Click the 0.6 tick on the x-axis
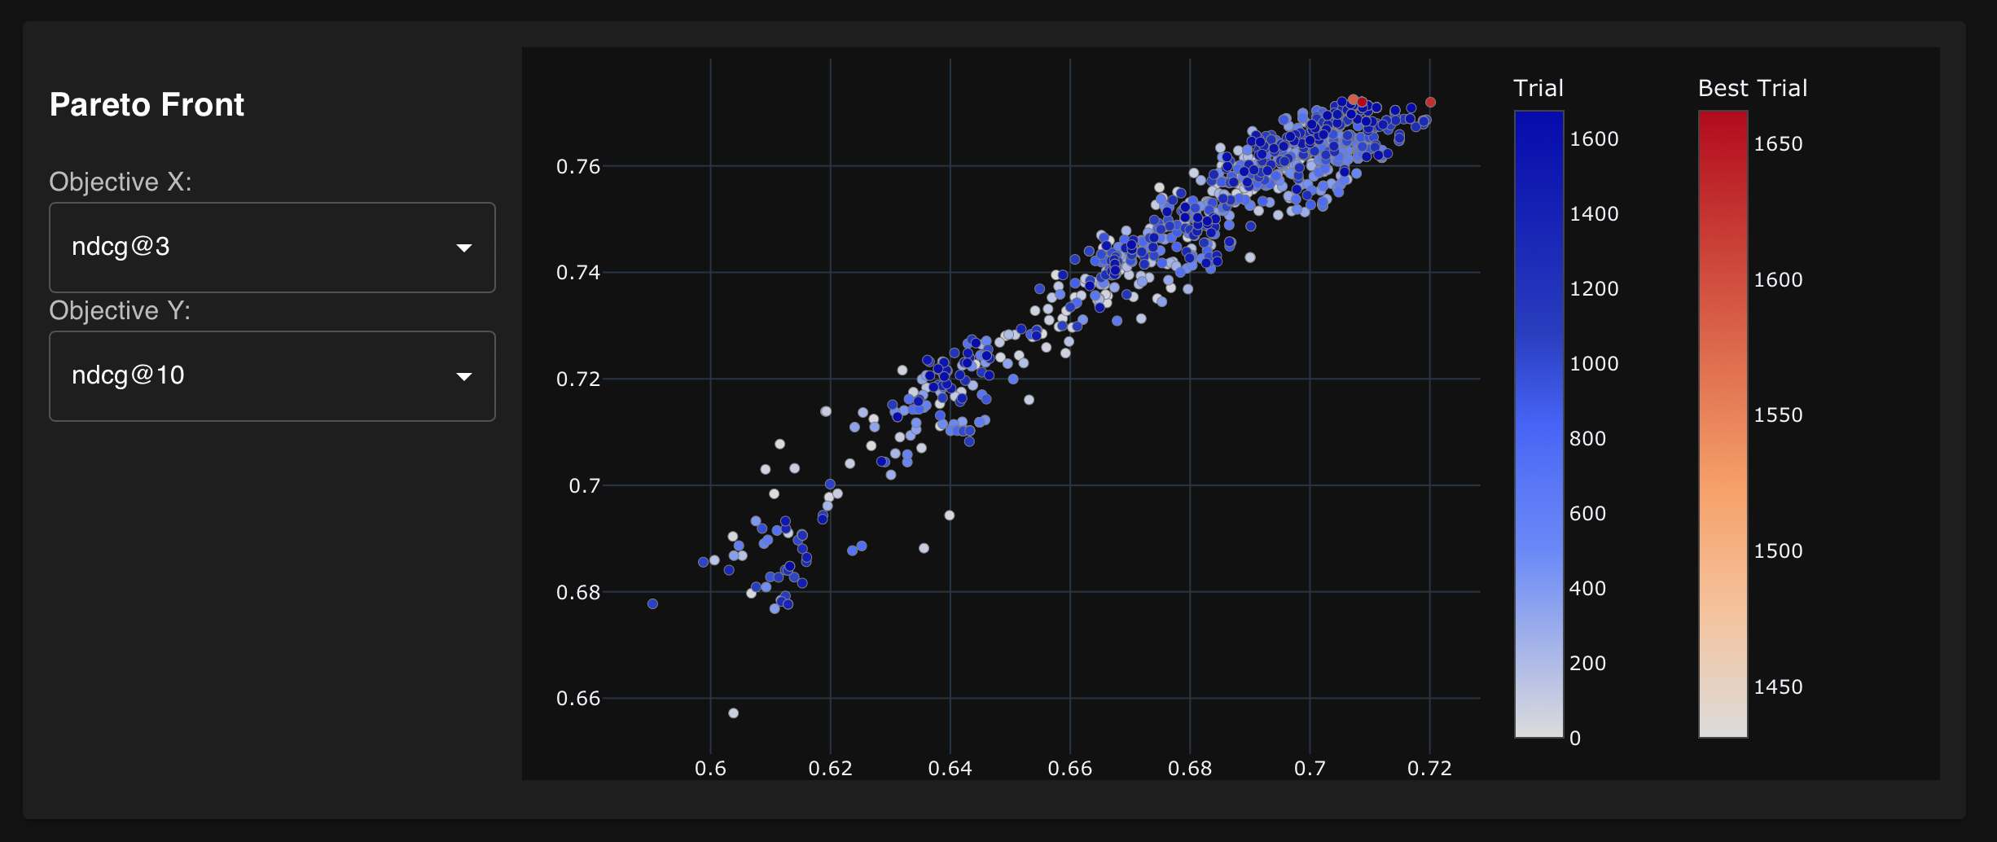The height and width of the screenshot is (842, 1997). [710, 768]
